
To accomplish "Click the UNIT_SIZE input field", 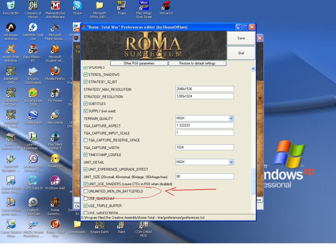I will [x=204, y=177].
